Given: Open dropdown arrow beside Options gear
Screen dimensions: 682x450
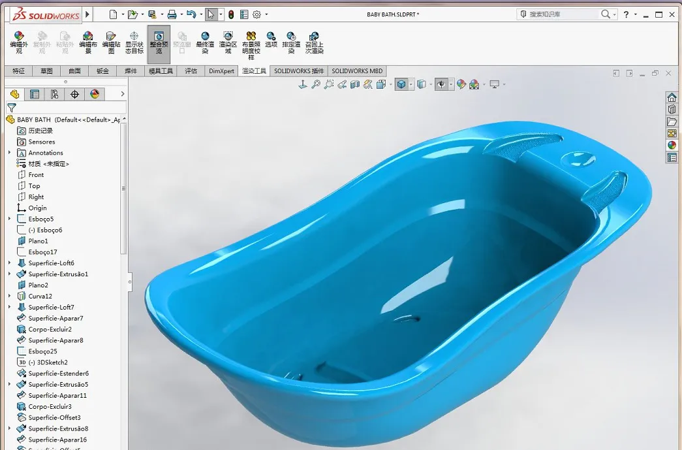Looking at the screenshot, I should click(x=266, y=14).
